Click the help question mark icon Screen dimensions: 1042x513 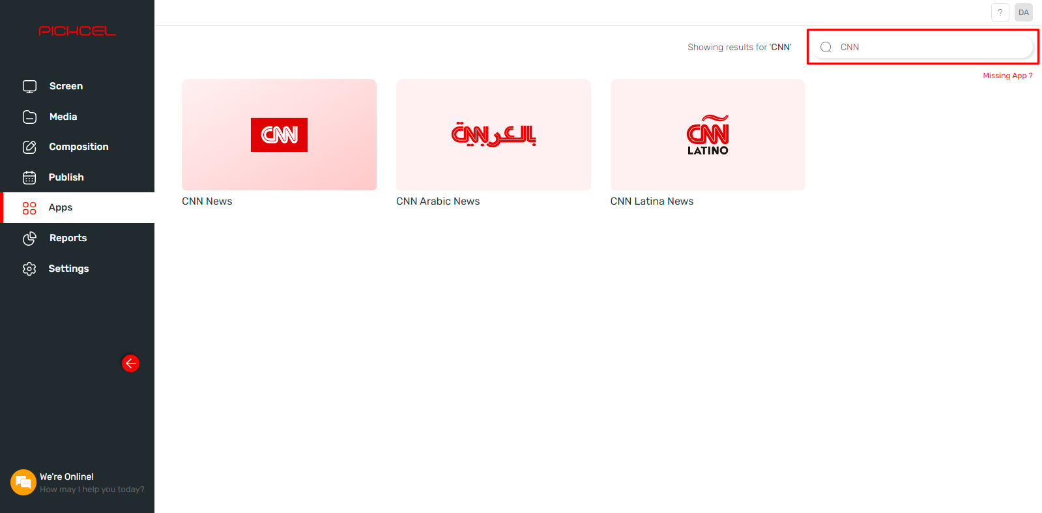point(1000,12)
